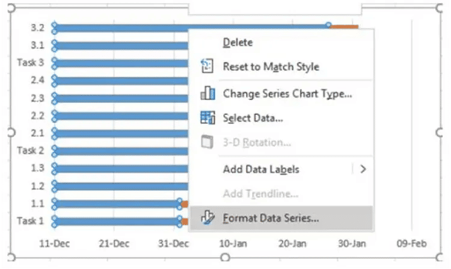Click the 11-Dec date axis label
Screen dimensions: 451x269
point(54,244)
